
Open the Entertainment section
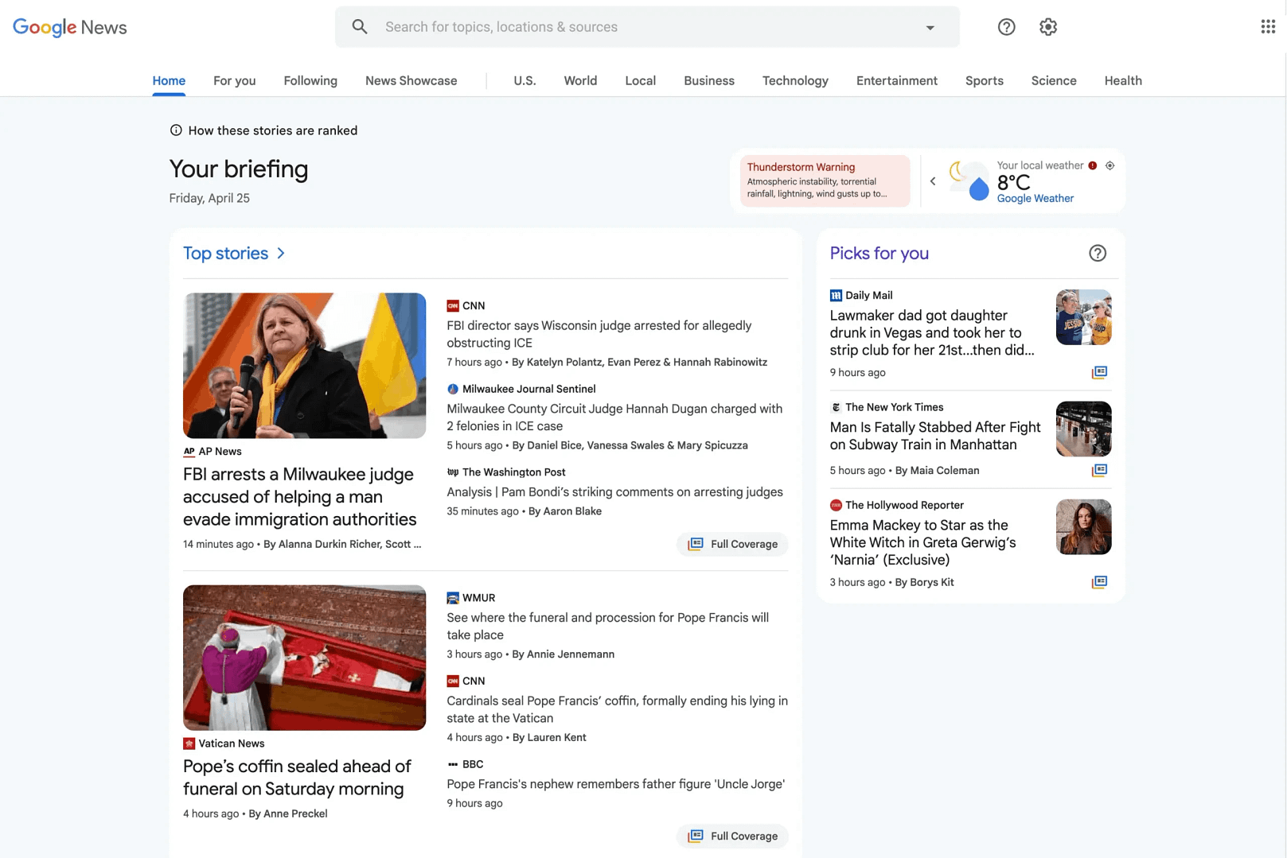point(897,81)
